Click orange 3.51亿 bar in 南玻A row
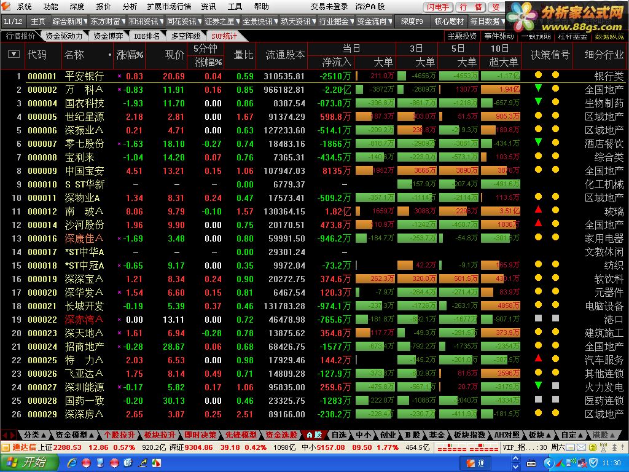629x472 pixels. coord(500,211)
